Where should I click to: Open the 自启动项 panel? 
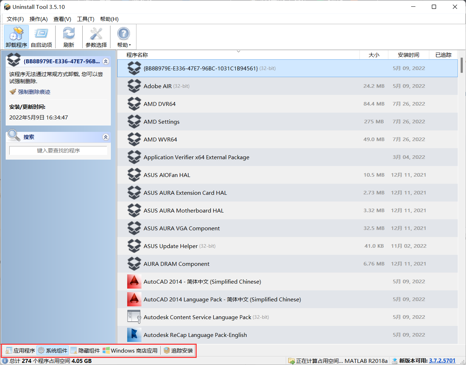(41, 34)
